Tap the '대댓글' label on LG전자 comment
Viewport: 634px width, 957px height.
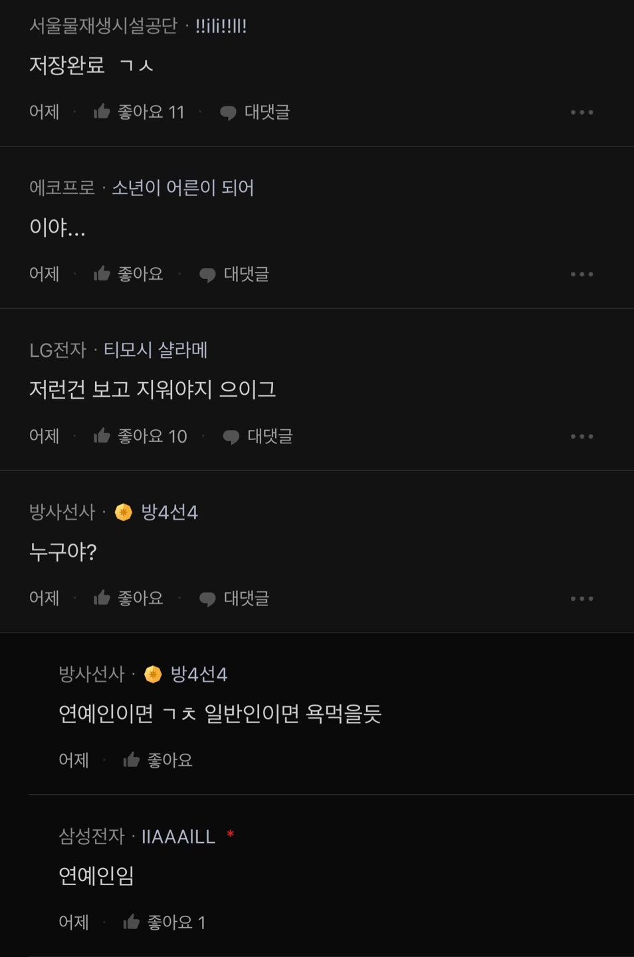(x=270, y=436)
